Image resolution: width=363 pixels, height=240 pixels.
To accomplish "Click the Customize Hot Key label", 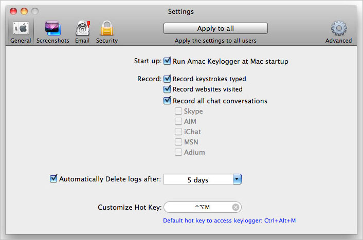I will [x=130, y=207].
